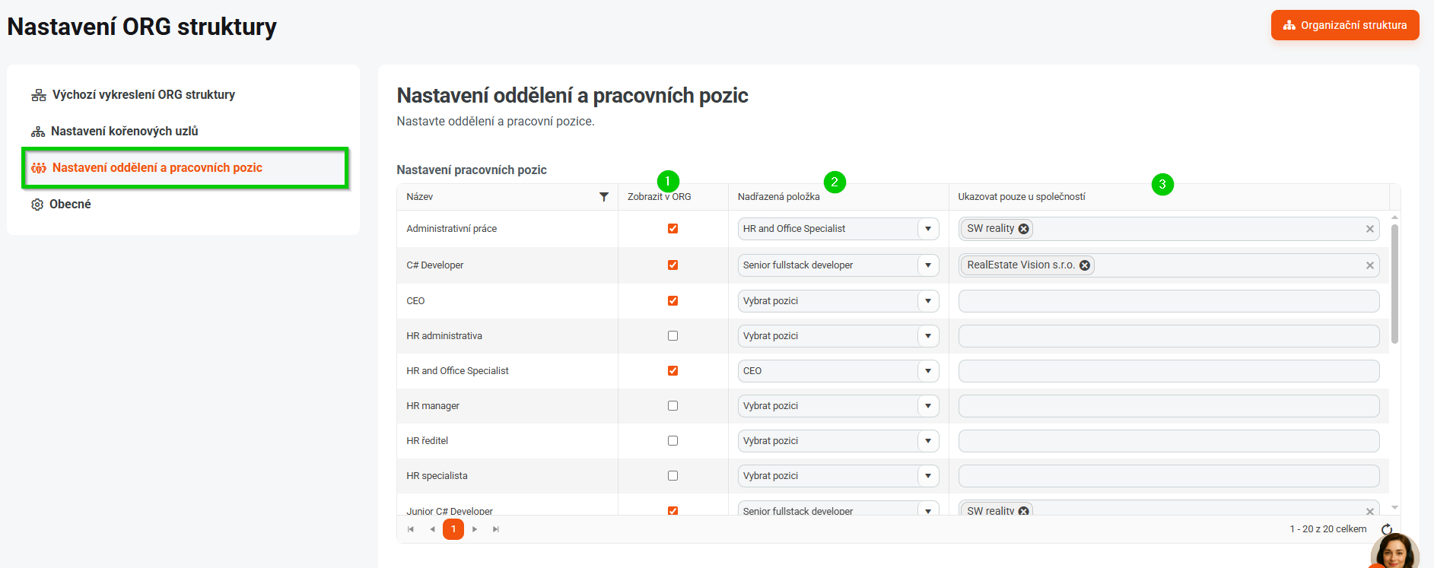The height and width of the screenshot is (568, 1434).
Task: Expand Nadřazená položka dropdown for CEO row
Action: (927, 301)
